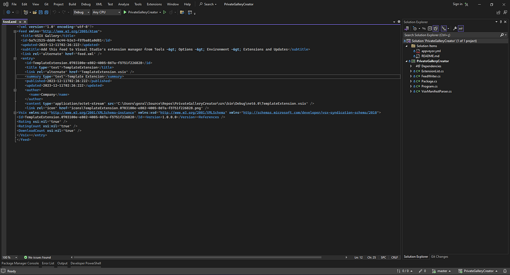Select the Save All icon on toolbar
The image size is (510, 275).
click(x=46, y=12)
